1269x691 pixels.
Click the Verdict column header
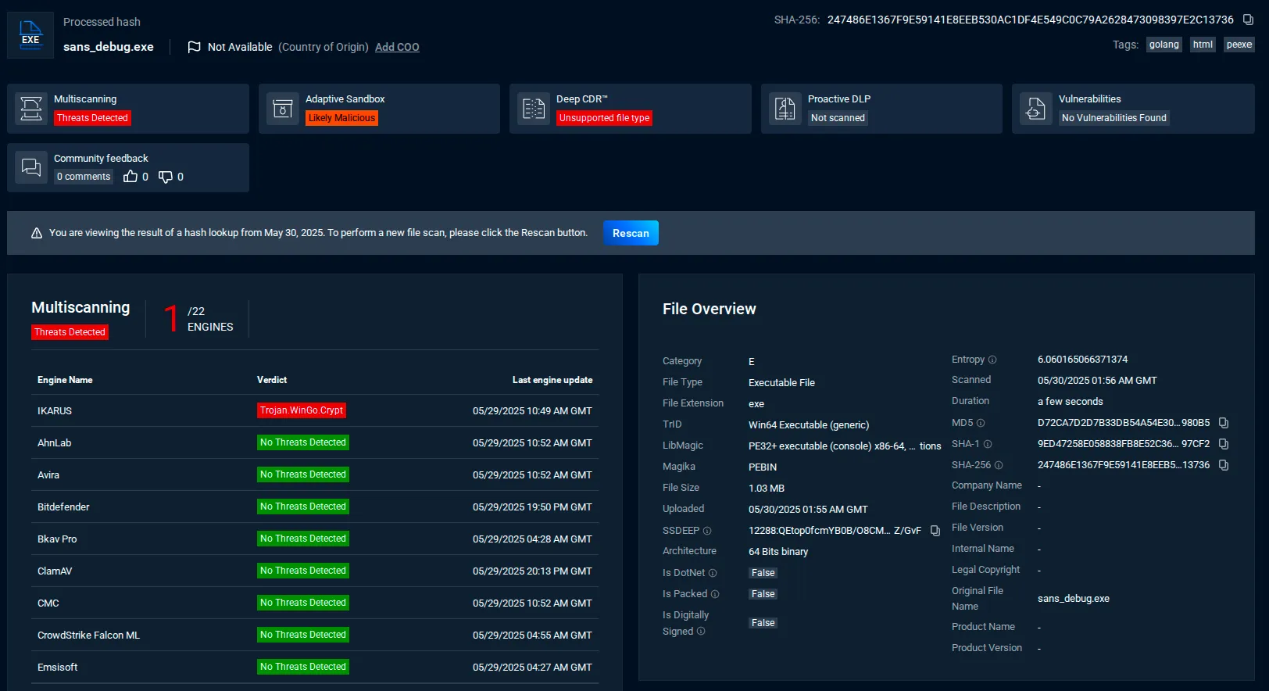(x=272, y=380)
